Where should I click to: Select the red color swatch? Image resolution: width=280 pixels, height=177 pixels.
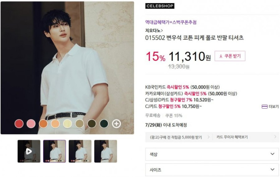[x=19, y=124]
